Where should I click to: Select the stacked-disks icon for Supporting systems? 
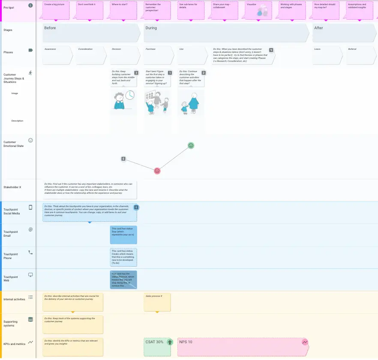[x=30, y=319]
